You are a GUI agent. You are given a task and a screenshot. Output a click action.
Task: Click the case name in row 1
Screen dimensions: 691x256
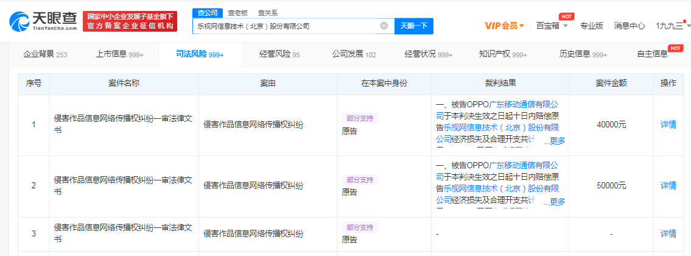[x=123, y=125]
